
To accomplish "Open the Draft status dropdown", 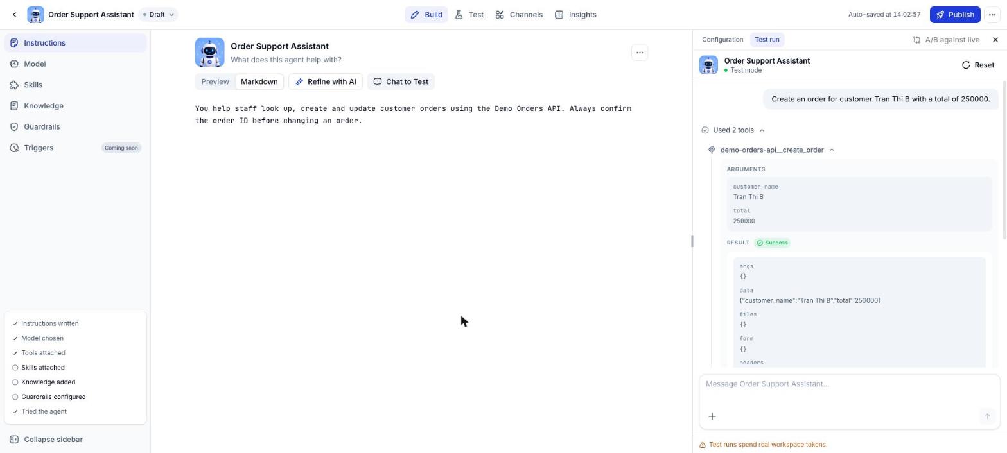I will pyautogui.click(x=158, y=15).
